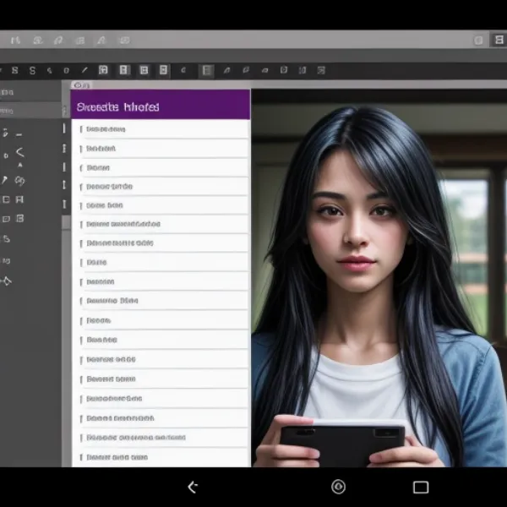507x507 pixels.
Task: Click the small tab above the purple header
Action: [x=81, y=85]
